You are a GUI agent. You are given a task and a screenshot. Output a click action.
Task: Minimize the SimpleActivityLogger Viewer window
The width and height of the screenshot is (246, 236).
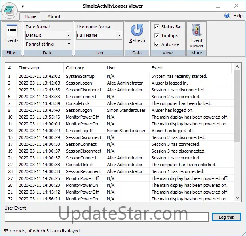coord(200,6)
